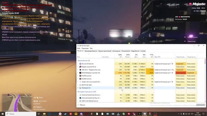Expand the AMD Crash Defender Service row

click(78, 101)
